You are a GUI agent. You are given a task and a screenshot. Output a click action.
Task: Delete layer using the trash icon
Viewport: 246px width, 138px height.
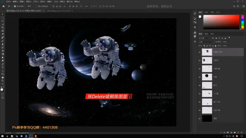point(242,132)
